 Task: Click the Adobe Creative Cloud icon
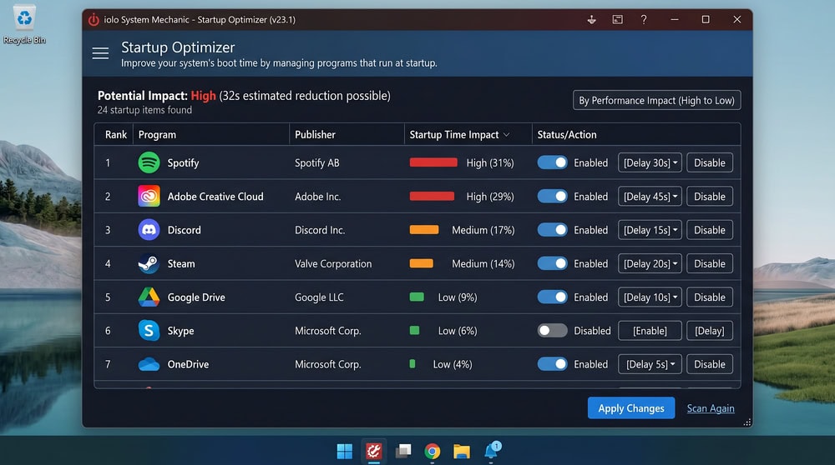(149, 196)
